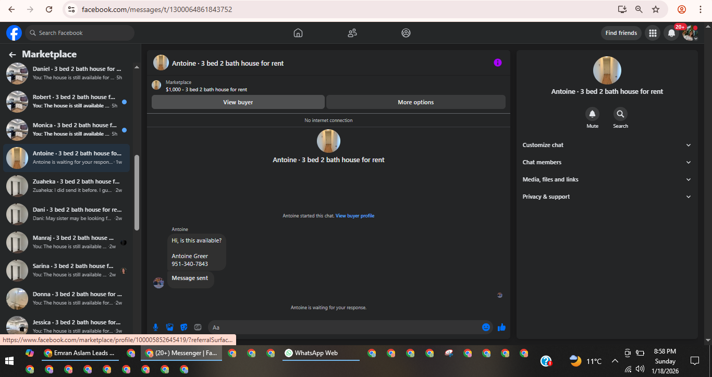Open the account profile avatar menu

(690, 33)
